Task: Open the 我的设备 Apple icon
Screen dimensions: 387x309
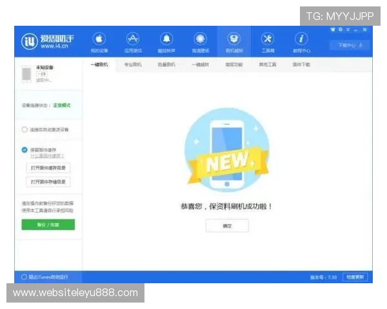Action: pyautogui.click(x=99, y=39)
